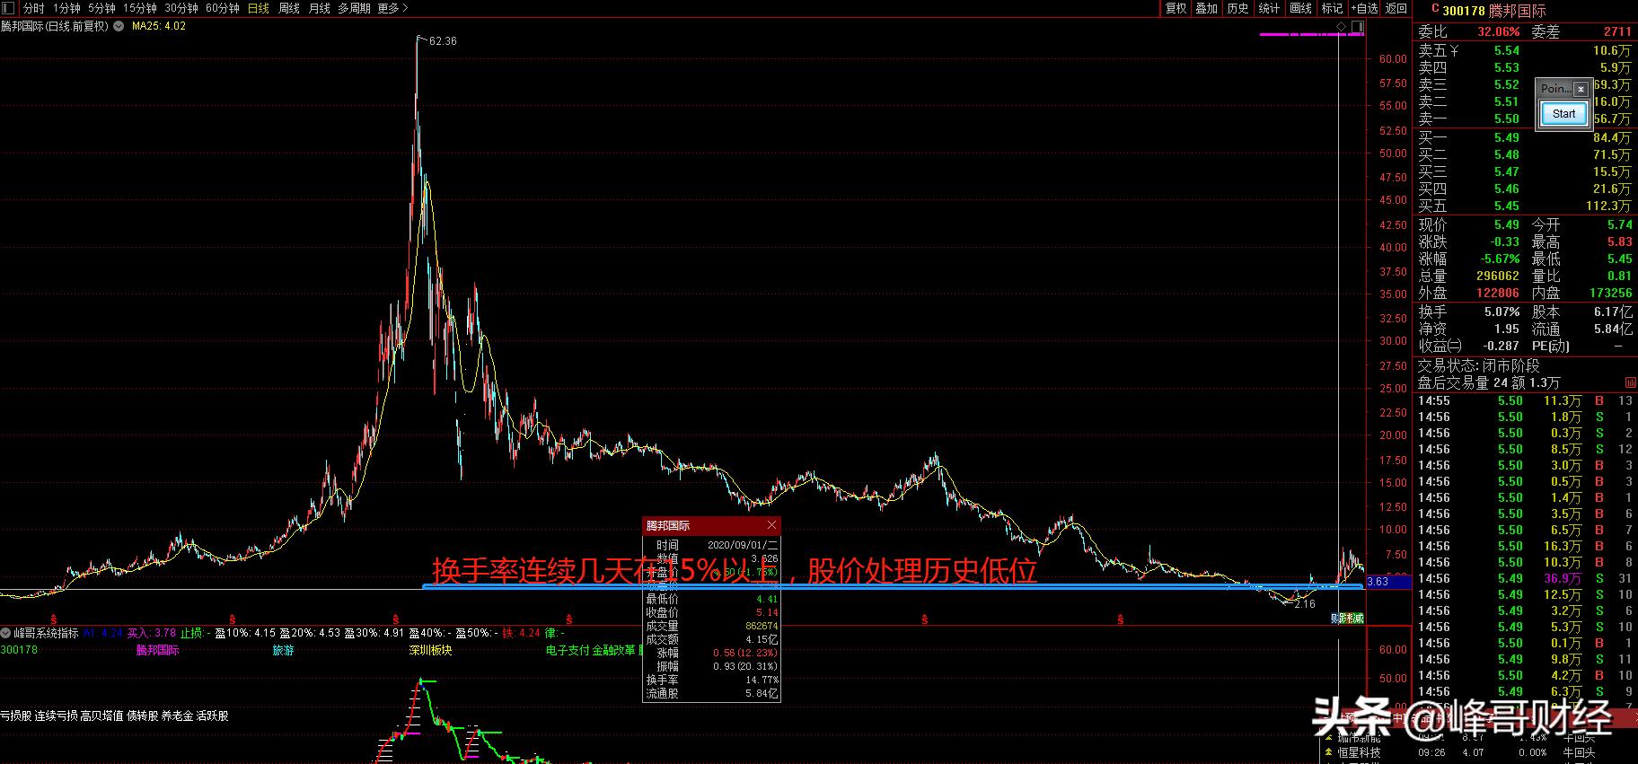Image resolution: width=1638 pixels, height=764 pixels.
Task: Click the 涨幅 value -5.67%
Action: (1500, 259)
